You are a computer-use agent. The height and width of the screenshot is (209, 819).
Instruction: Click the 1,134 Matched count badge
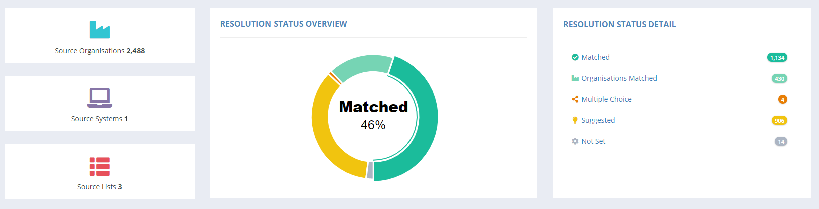pos(777,58)
